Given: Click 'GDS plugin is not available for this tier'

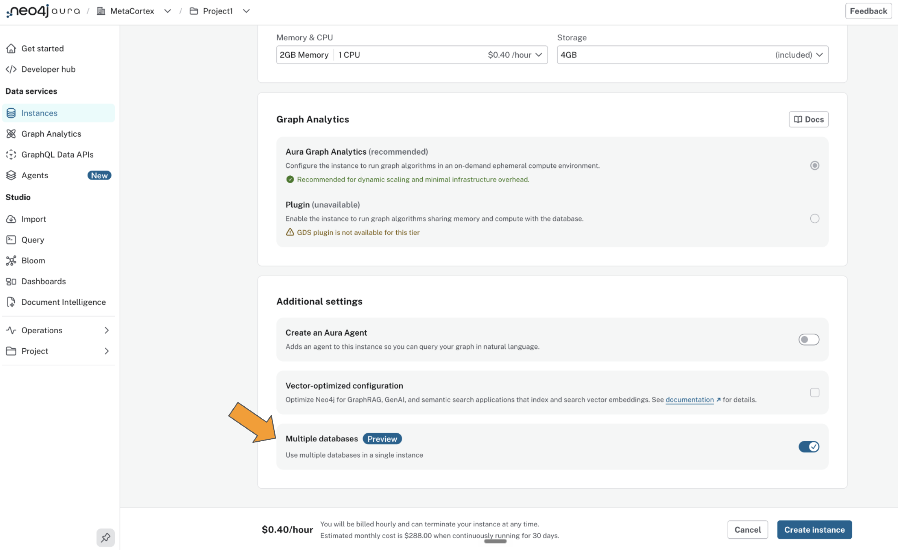Looking at the screenshot, I should point(358,232).
